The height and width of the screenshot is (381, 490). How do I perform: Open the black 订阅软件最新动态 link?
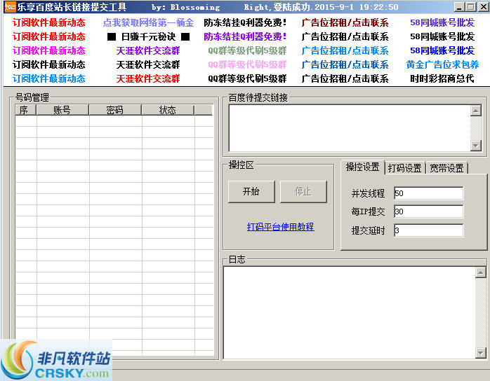(48, 64)
